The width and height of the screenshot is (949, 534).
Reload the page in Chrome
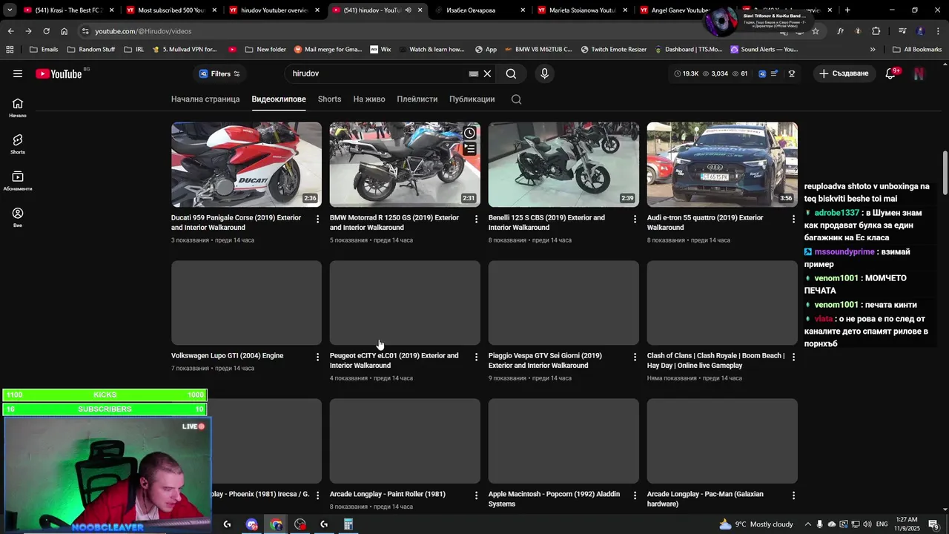pyautogui.click(x=46, y=31)
